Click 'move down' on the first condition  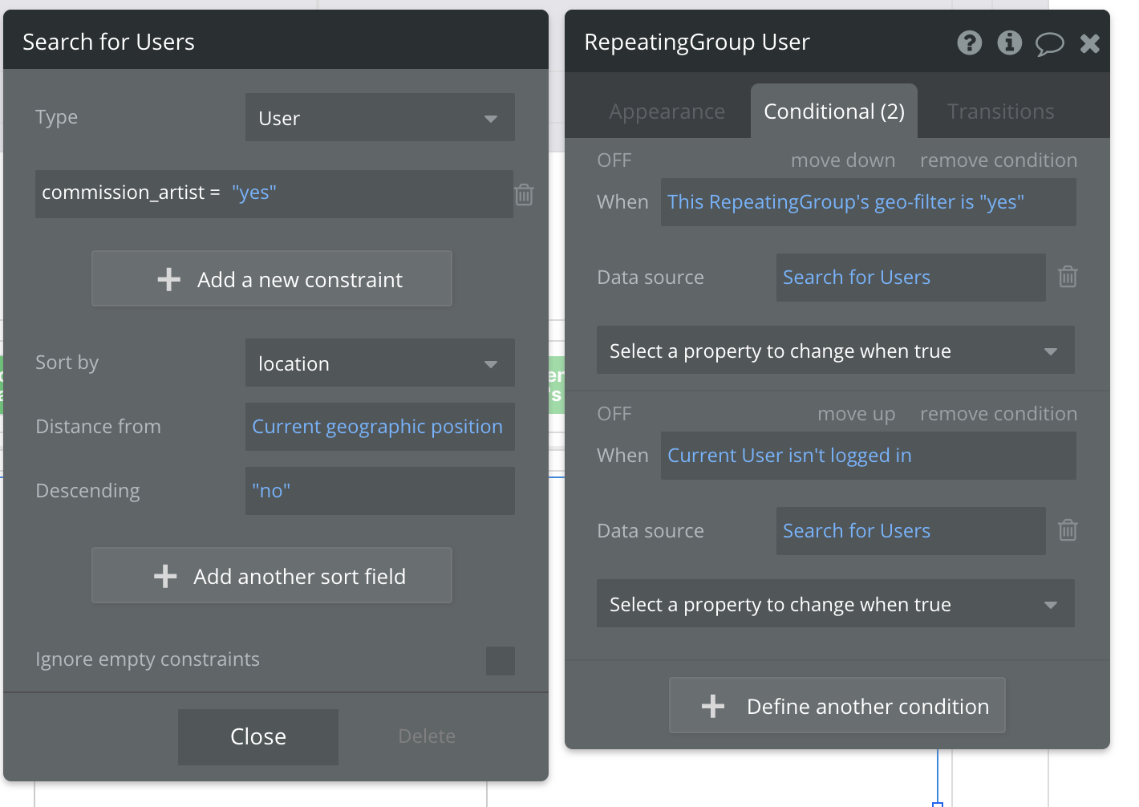tap(843, 160)
